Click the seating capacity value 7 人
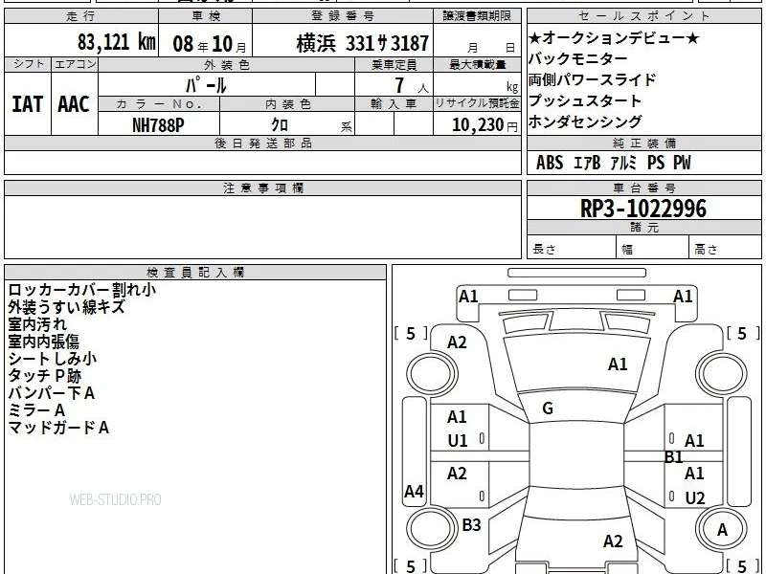 (412, 86)
